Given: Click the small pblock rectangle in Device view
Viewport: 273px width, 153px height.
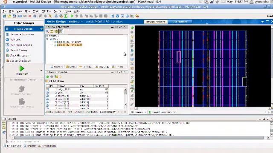Looking at the screenshot, I should [x=179, y=57].
